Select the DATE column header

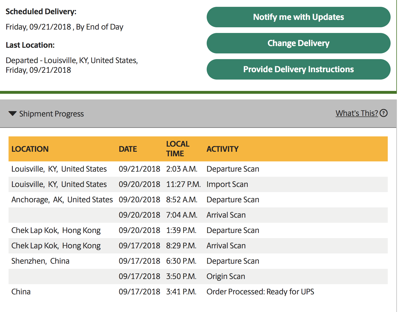128,149
